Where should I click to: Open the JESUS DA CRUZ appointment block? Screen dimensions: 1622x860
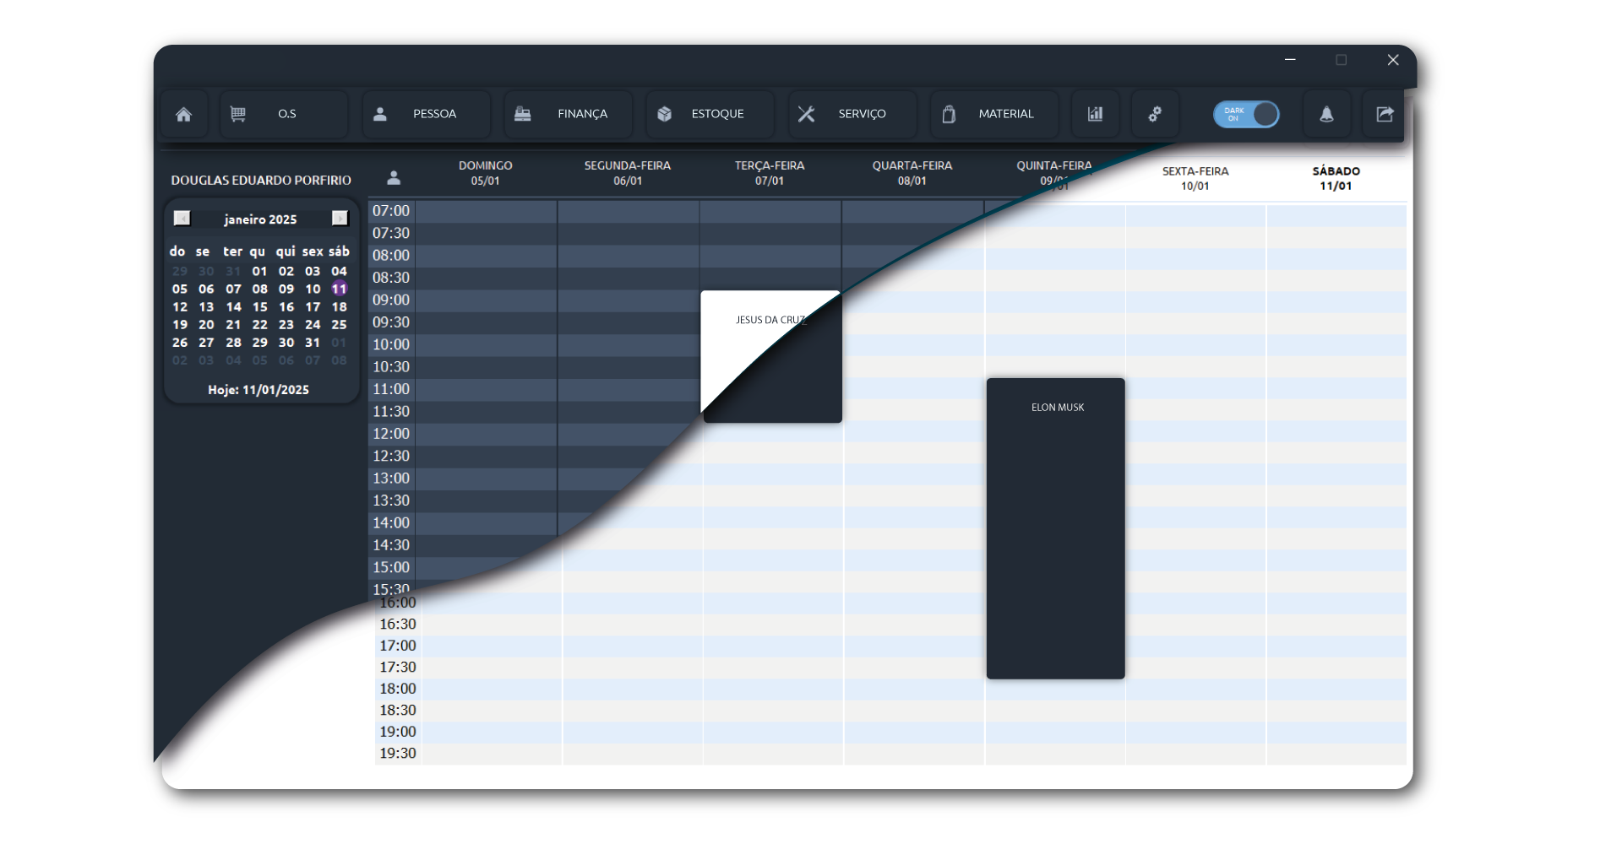(771, 356)
